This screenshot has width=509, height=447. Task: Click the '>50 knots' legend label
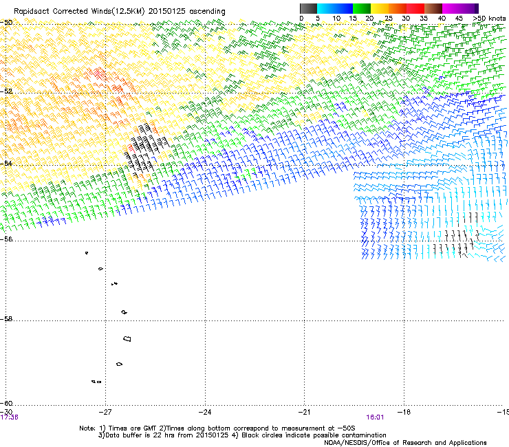coord(489,19)
